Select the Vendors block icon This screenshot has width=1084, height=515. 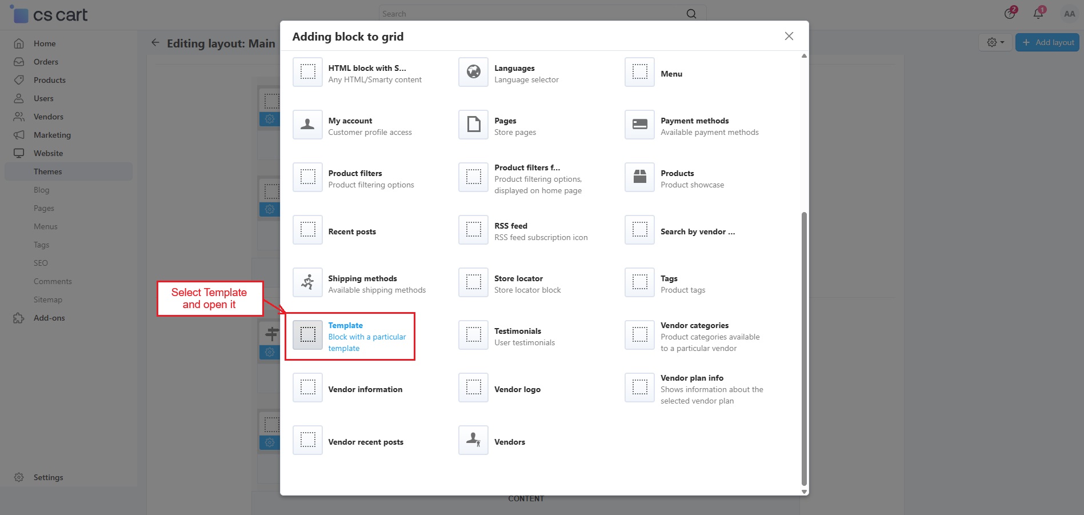[473, 440]
